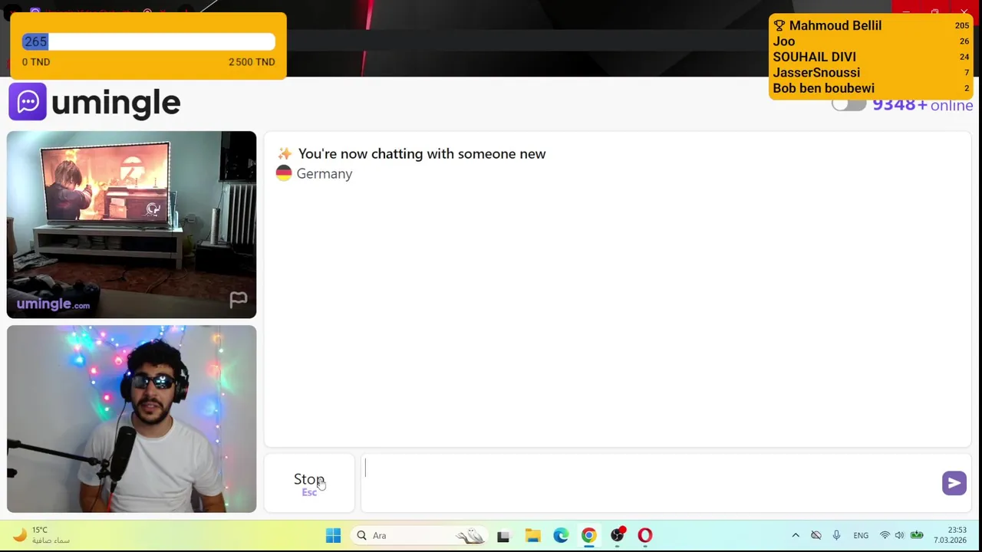Open Task View from the taskbar
Image resolution: width=982 pixels, height=552 pixels.
point(503,536)
